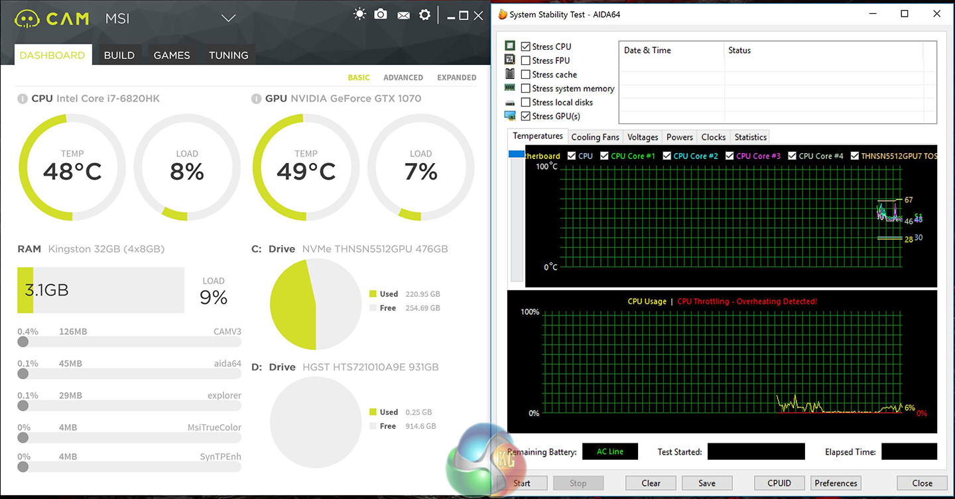Click the Test Started field

click(x=756, y=452)
